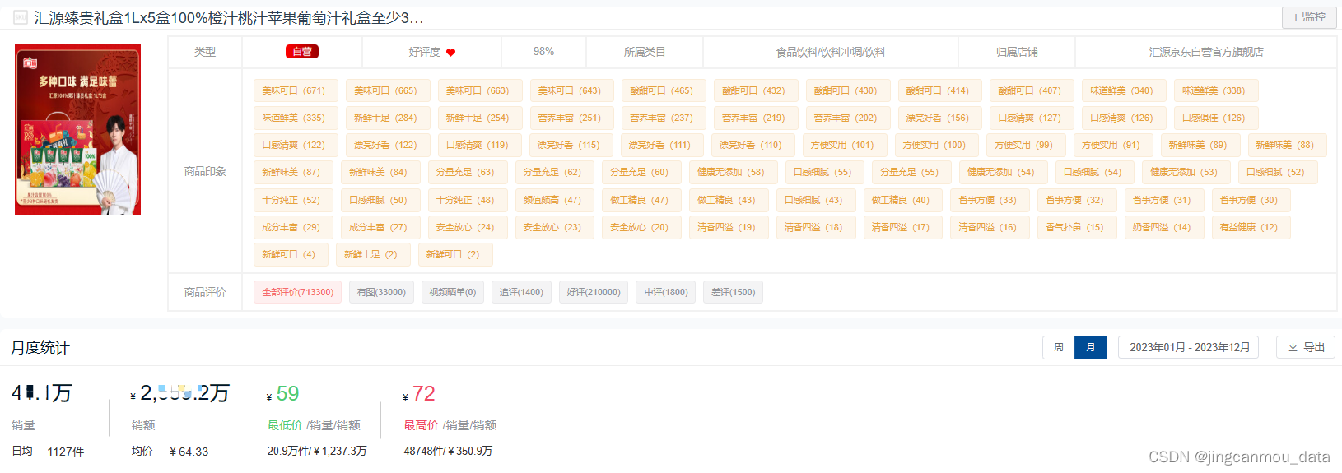The width and height of the screenshot is (1342, 473).
Task: Click the 98% rating value
Action: 543,51
